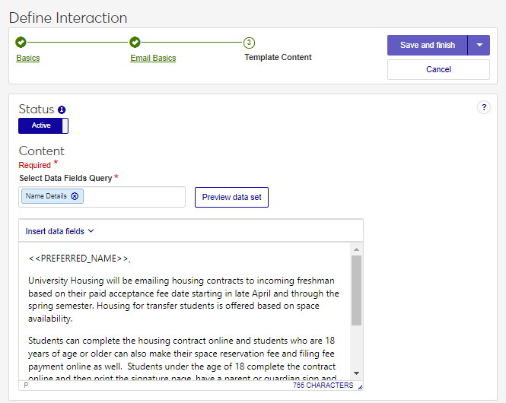Click the step 3 circle icon
Image resolution: width=506 pixels, height=403 pixels.
pos(249,43)
